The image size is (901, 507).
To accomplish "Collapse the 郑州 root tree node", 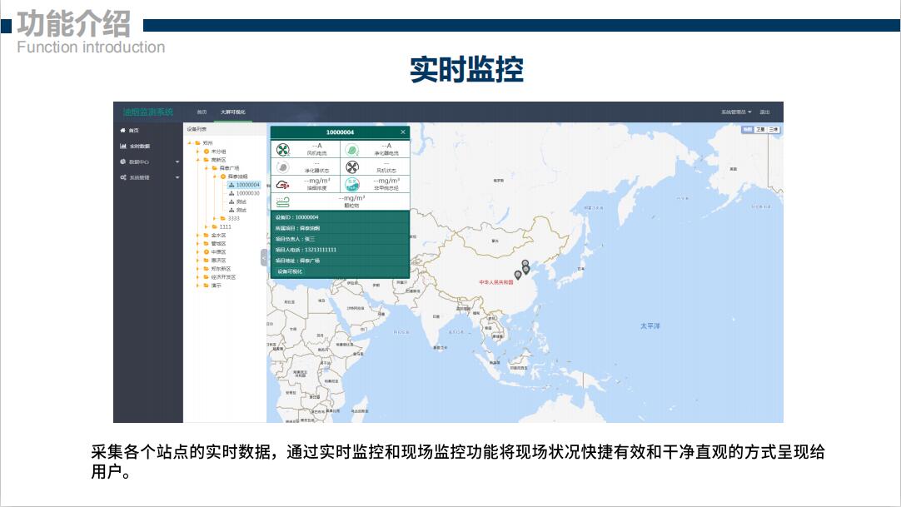I will click(x=190, y=143).
